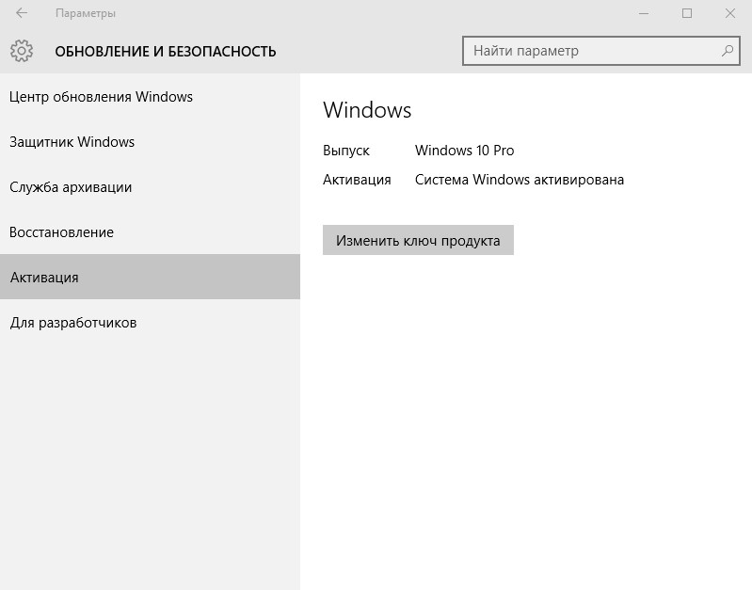
Task: Close the Параметры window
Action: tap(730, 13)
